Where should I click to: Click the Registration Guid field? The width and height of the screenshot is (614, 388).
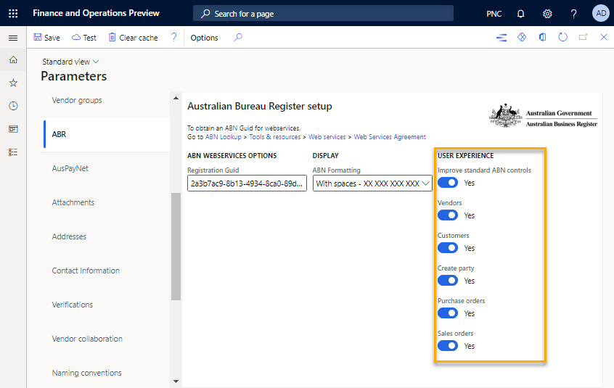point(247,183)
